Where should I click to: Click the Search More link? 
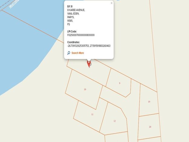[x=78, y=53]
